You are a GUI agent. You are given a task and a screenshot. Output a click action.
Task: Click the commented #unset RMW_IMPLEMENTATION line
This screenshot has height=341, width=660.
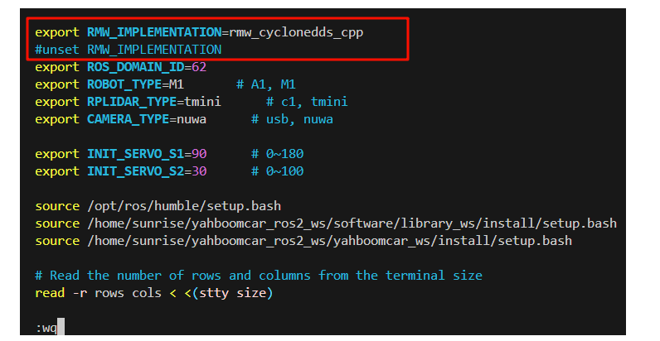pyautogui.click(x=128, y=50)
